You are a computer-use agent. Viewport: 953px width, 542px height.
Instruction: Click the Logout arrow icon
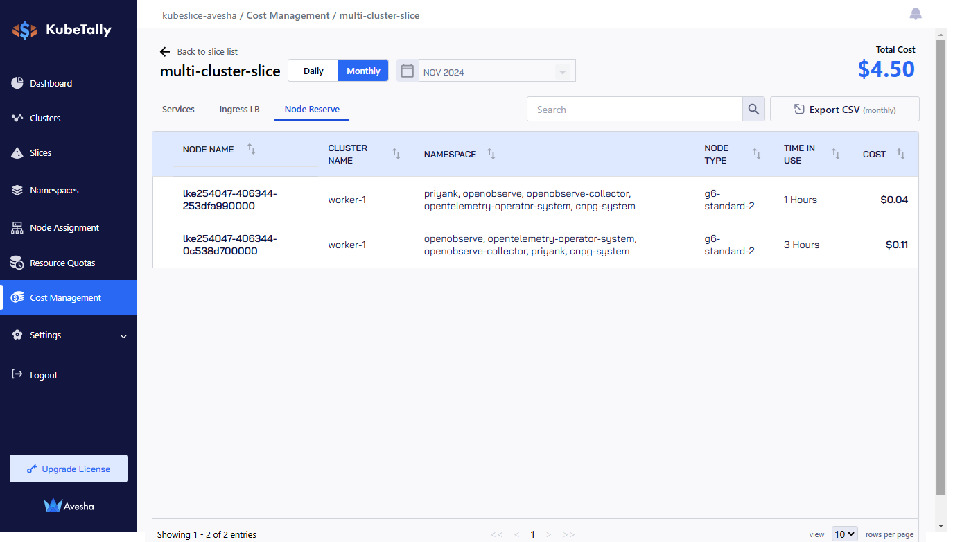coord(17,375)
